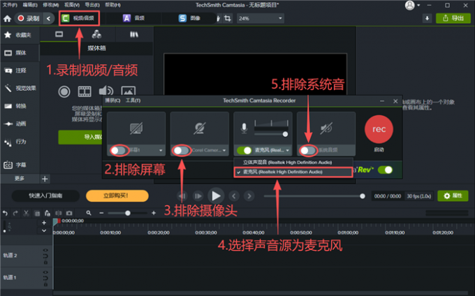Open the 24% canvas zoom dropdown
This screenshot has width=475, height=296.
(x=261, y=18)
